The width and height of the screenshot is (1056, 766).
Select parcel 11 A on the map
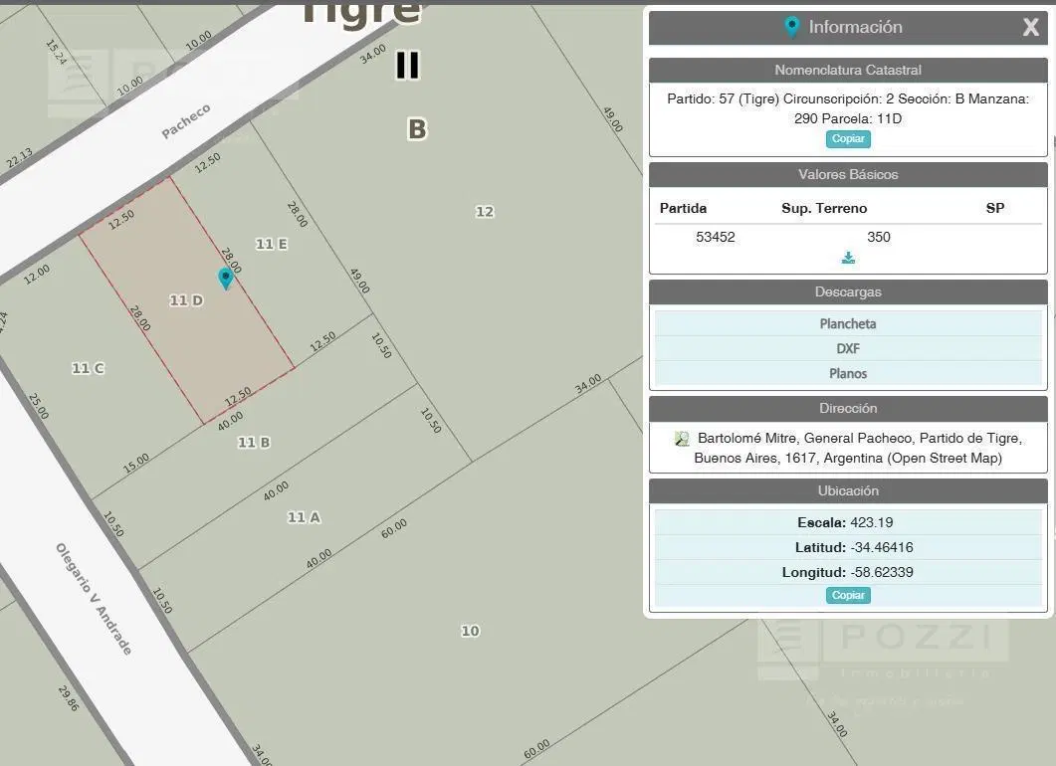304,517
